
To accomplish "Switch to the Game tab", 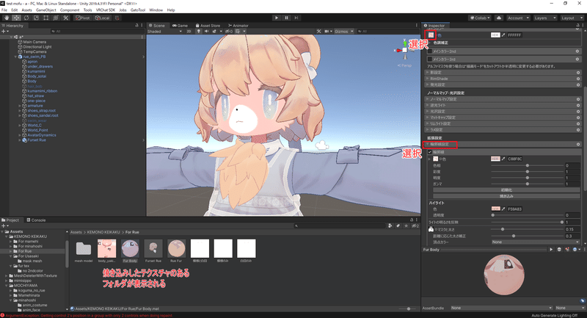I will (x=180, y=26).
